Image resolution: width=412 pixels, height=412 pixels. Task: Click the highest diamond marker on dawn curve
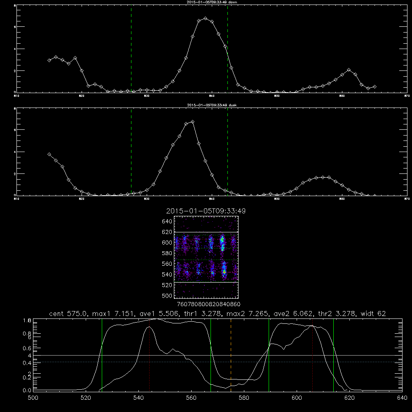point(206,19)
